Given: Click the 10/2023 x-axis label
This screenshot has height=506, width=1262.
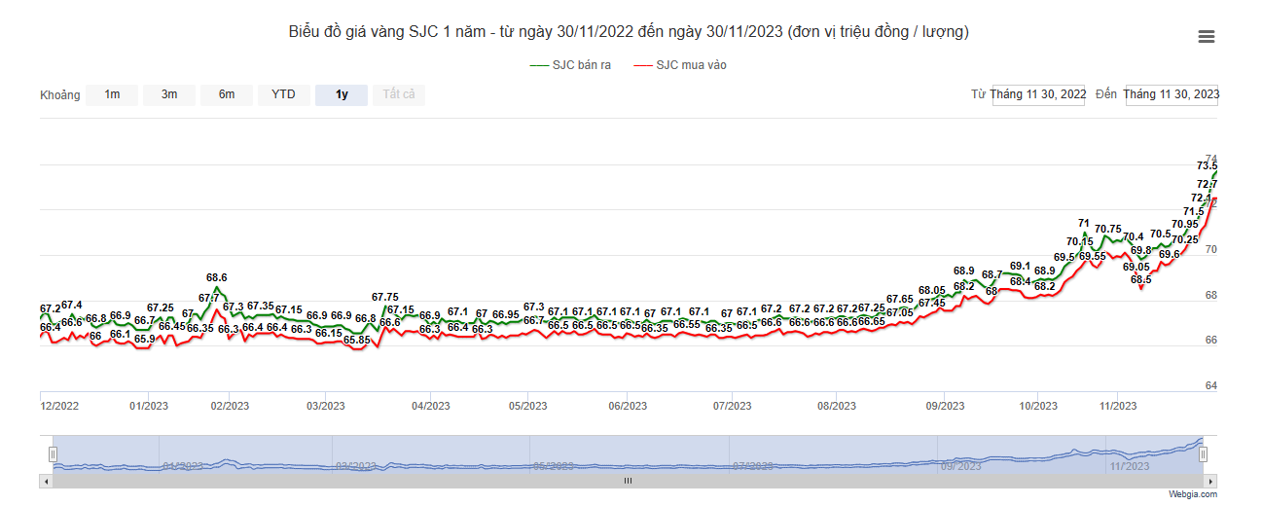Looking at the screenshot, I should 1038,406.
